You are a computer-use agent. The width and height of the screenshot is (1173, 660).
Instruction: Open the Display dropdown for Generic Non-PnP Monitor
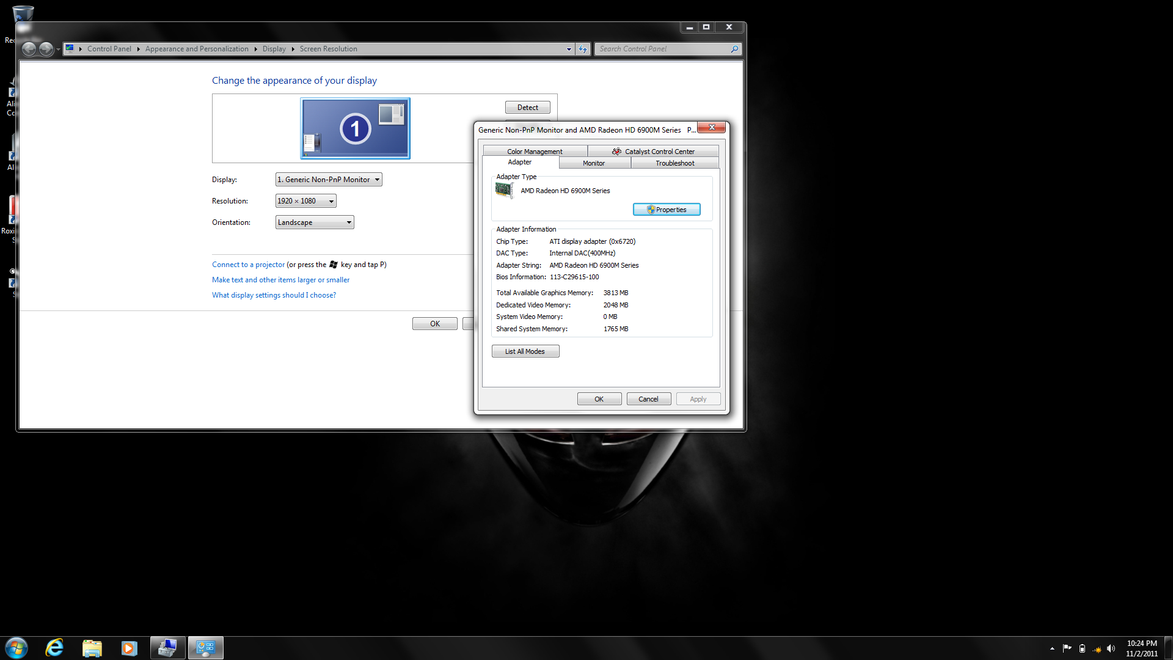coord(329,180)
